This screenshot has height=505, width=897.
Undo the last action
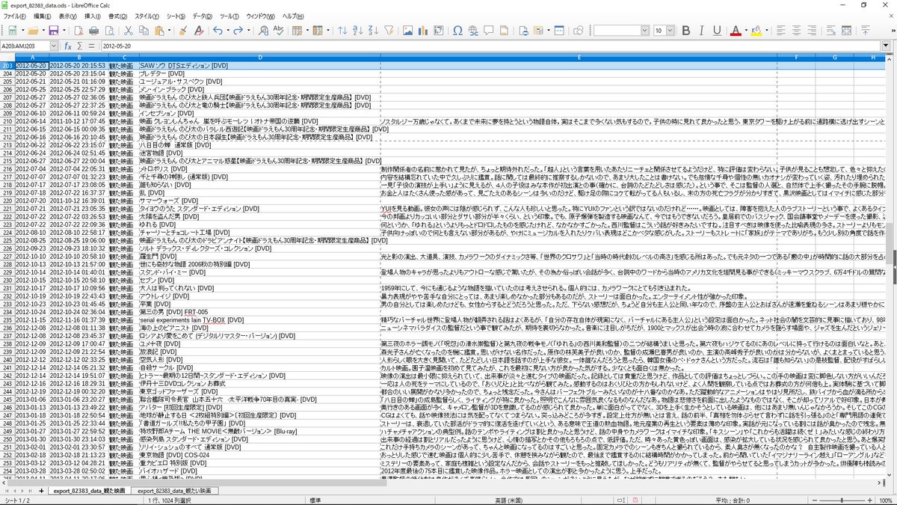[x=218, y=31]
